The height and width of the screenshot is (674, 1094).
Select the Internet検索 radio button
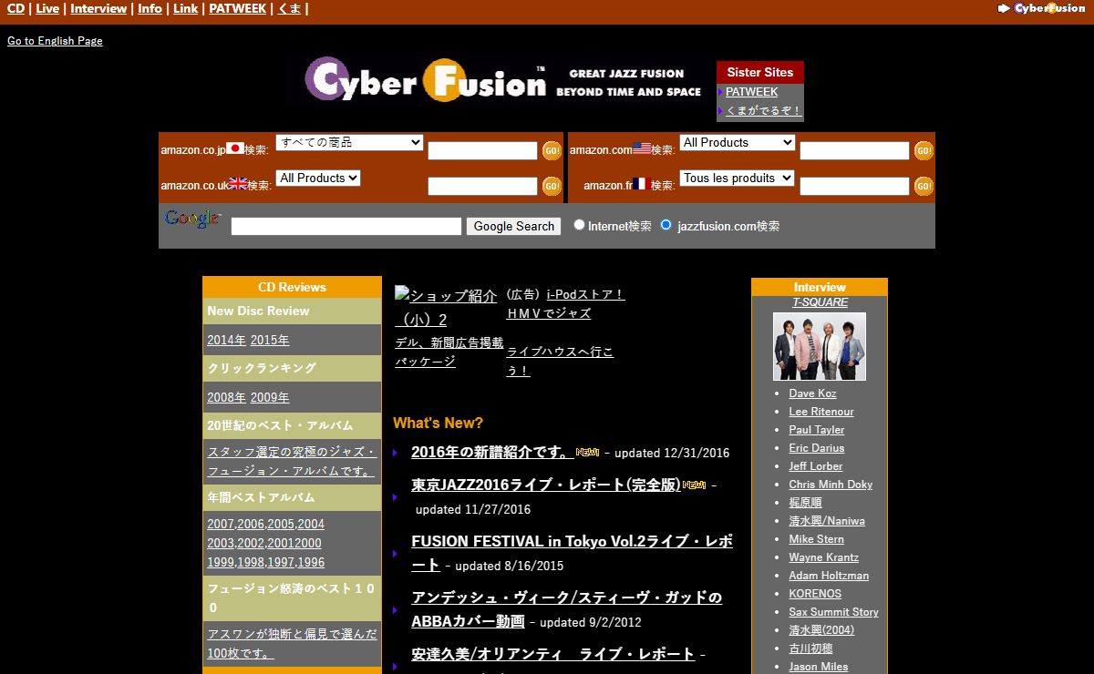tap(579, 224)
